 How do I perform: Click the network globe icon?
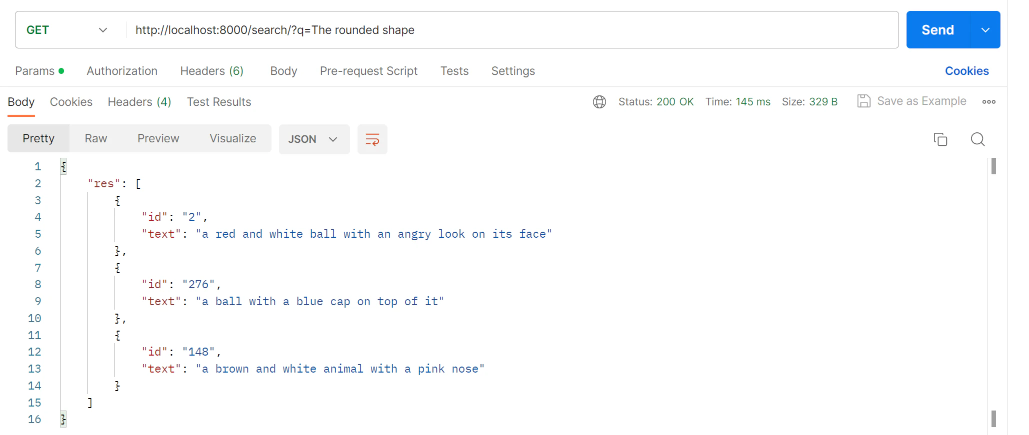(x=599, y=102)
